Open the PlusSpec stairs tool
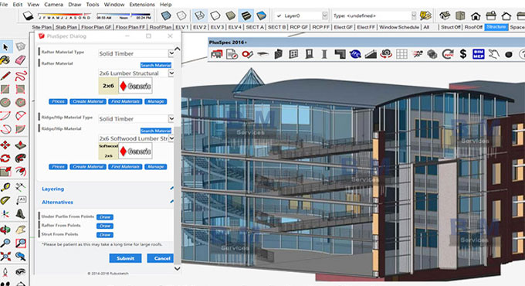Image resolution: width=525 pixels, height=286 pixels. coord(371,54)
